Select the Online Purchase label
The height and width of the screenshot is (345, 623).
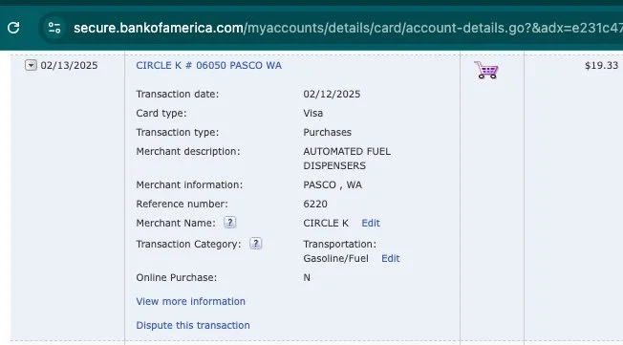click(177, 277)
